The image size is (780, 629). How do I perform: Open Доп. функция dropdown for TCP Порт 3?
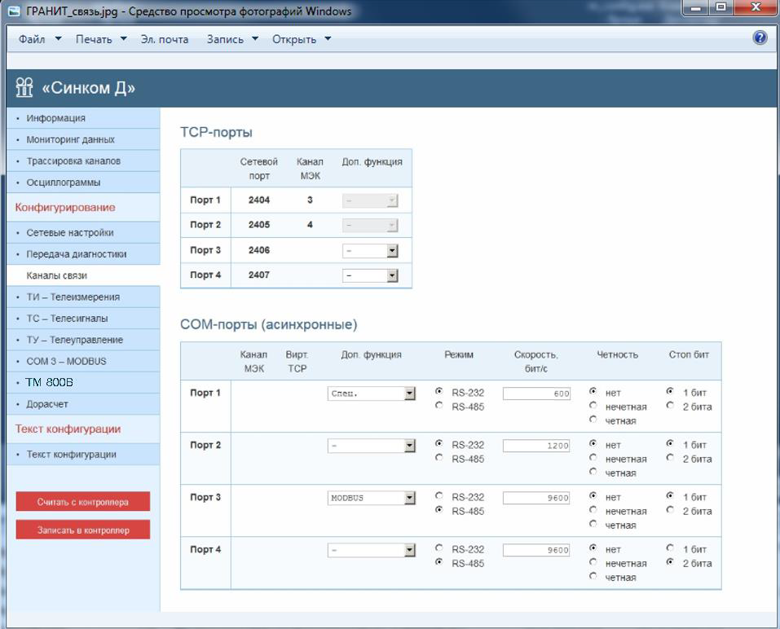(392, 251)
